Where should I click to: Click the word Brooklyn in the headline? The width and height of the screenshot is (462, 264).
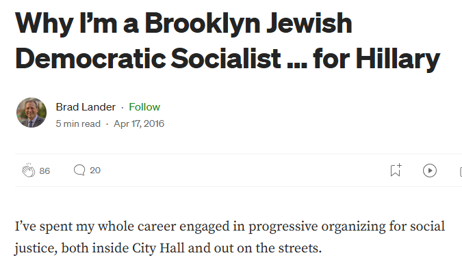click(x=203, y=23)
